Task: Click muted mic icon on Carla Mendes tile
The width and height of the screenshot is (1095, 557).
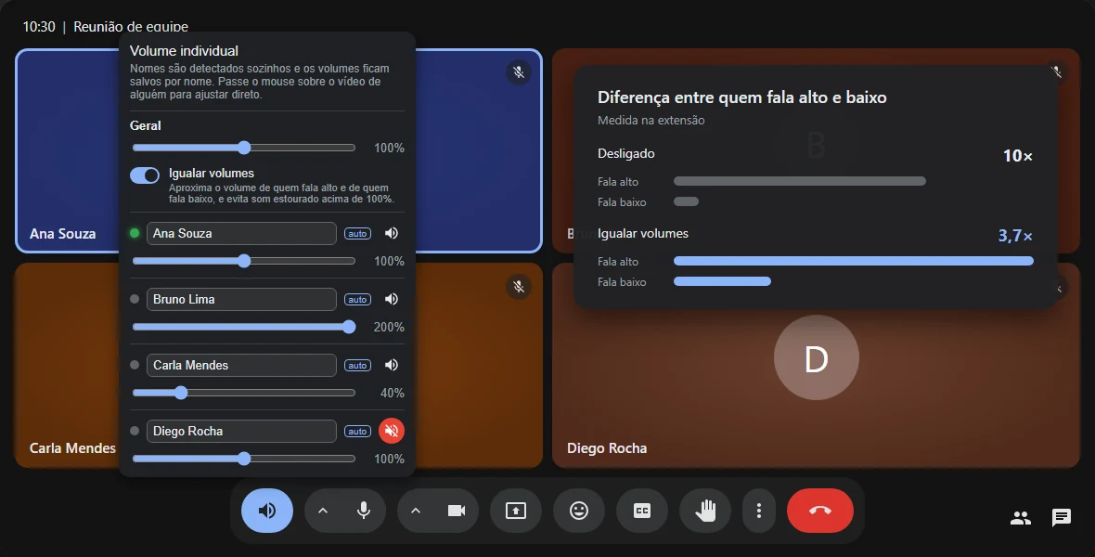Action: coord(518,287)
